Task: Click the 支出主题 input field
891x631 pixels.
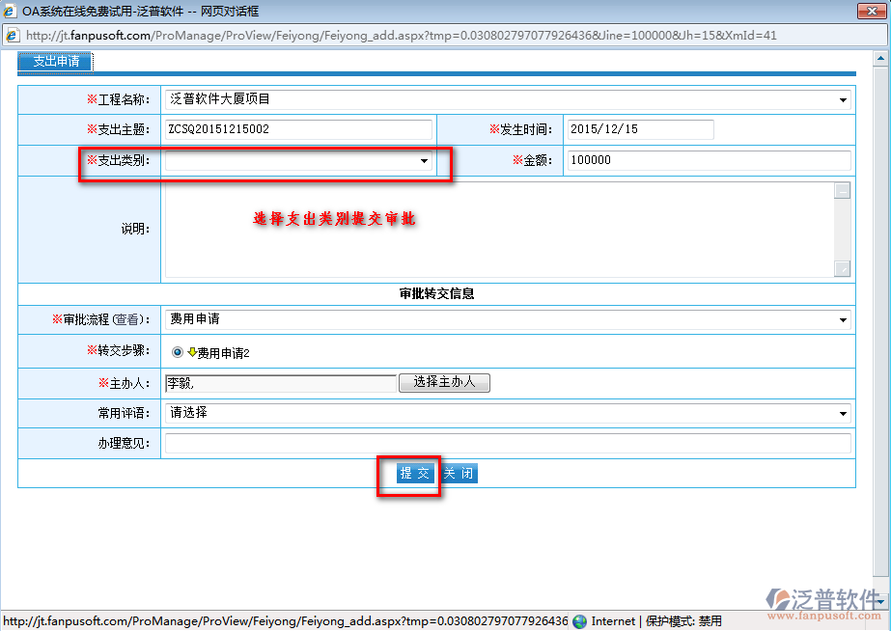Action: pos(298,129)
